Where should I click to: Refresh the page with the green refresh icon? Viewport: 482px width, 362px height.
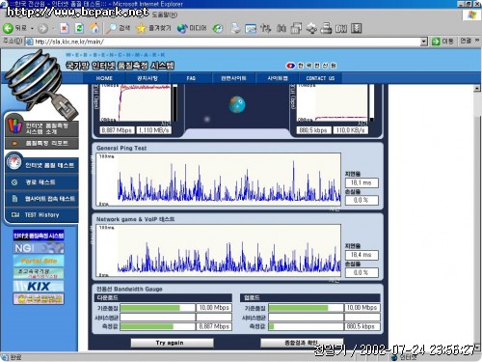click(79, 28)
